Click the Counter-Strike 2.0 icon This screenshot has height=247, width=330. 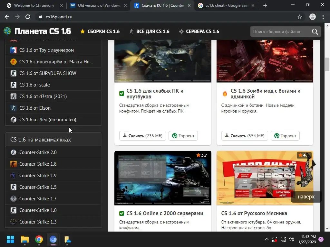[x=14, y=152]
